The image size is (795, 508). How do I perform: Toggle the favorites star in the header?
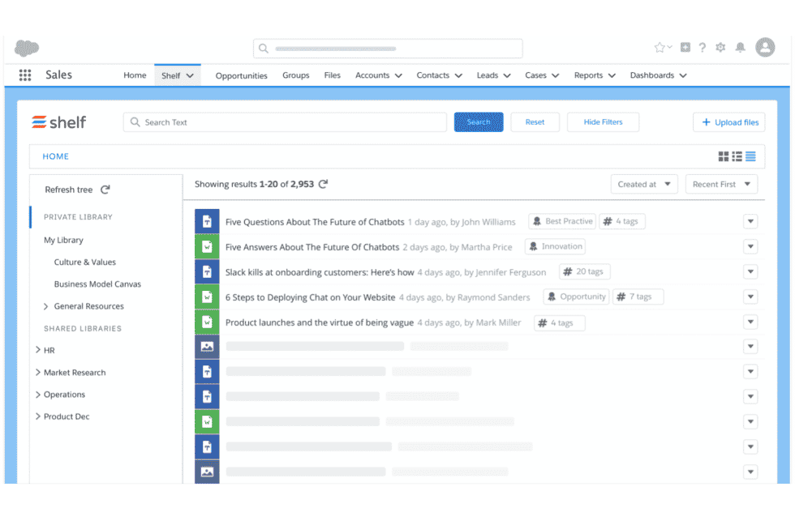click(660, 48)
